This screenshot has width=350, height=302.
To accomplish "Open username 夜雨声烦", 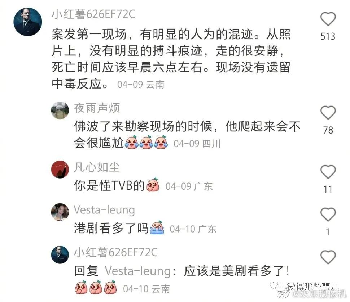I will tap(97, 108).
